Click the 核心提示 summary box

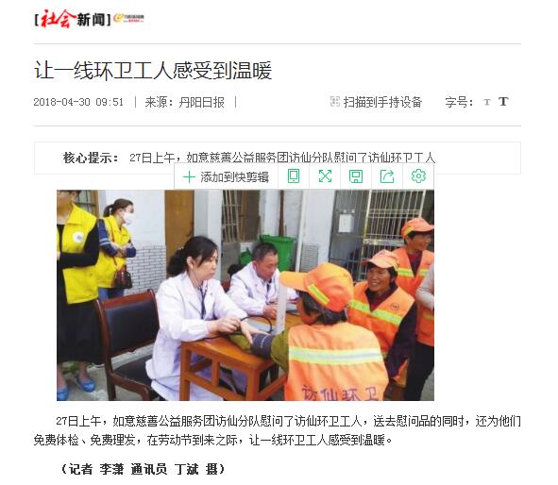[x=278, y=158]
